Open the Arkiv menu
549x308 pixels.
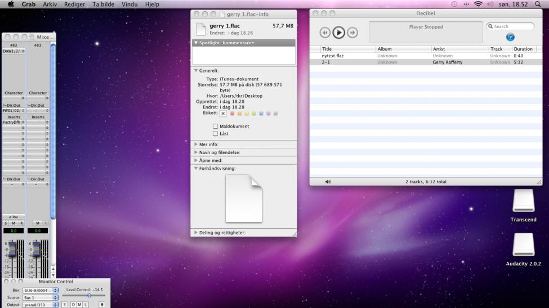(x=50, y=4)
